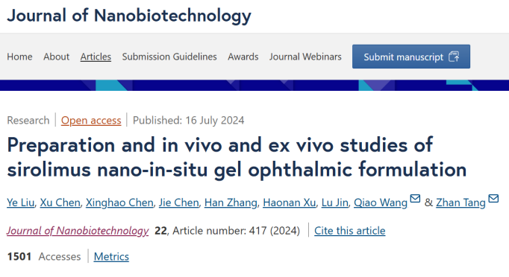Open author Xinghao Chen's link

tap(119, 203)
